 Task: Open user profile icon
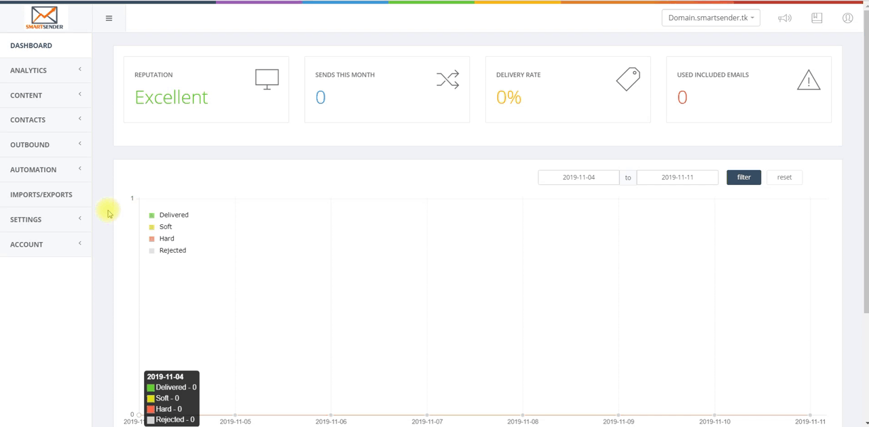847,18
